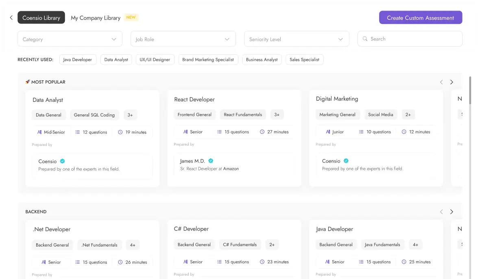Select the recently used Java Developer chip
Screen dimensions: 480x279
tap(78, 60)
